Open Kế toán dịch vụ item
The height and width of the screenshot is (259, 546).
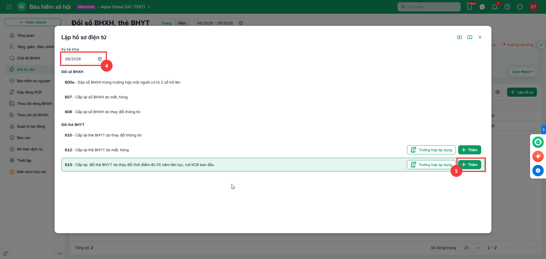pyautogui.click(x=30, y=149)
